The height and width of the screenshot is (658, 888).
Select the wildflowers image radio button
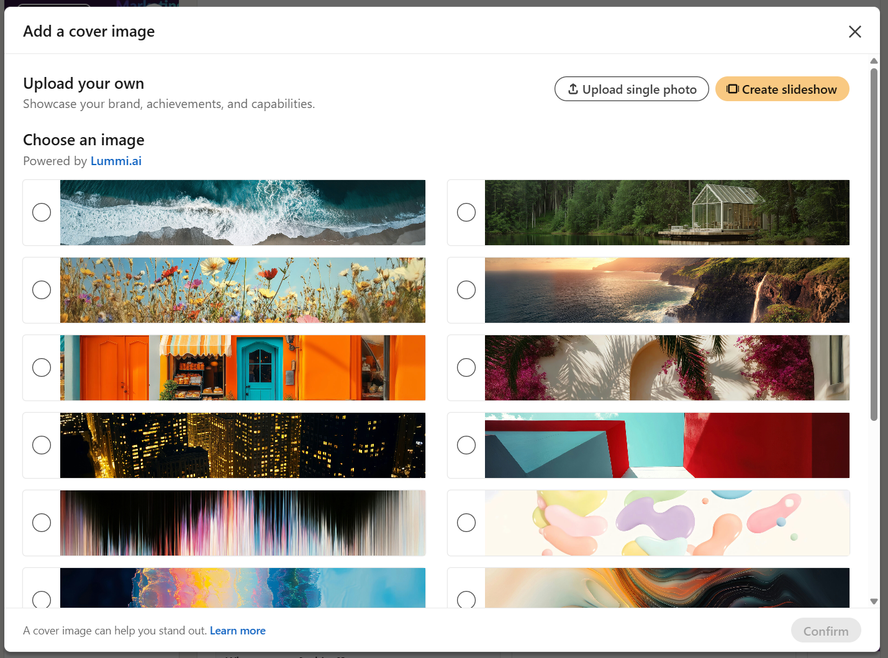pos(42,290)
